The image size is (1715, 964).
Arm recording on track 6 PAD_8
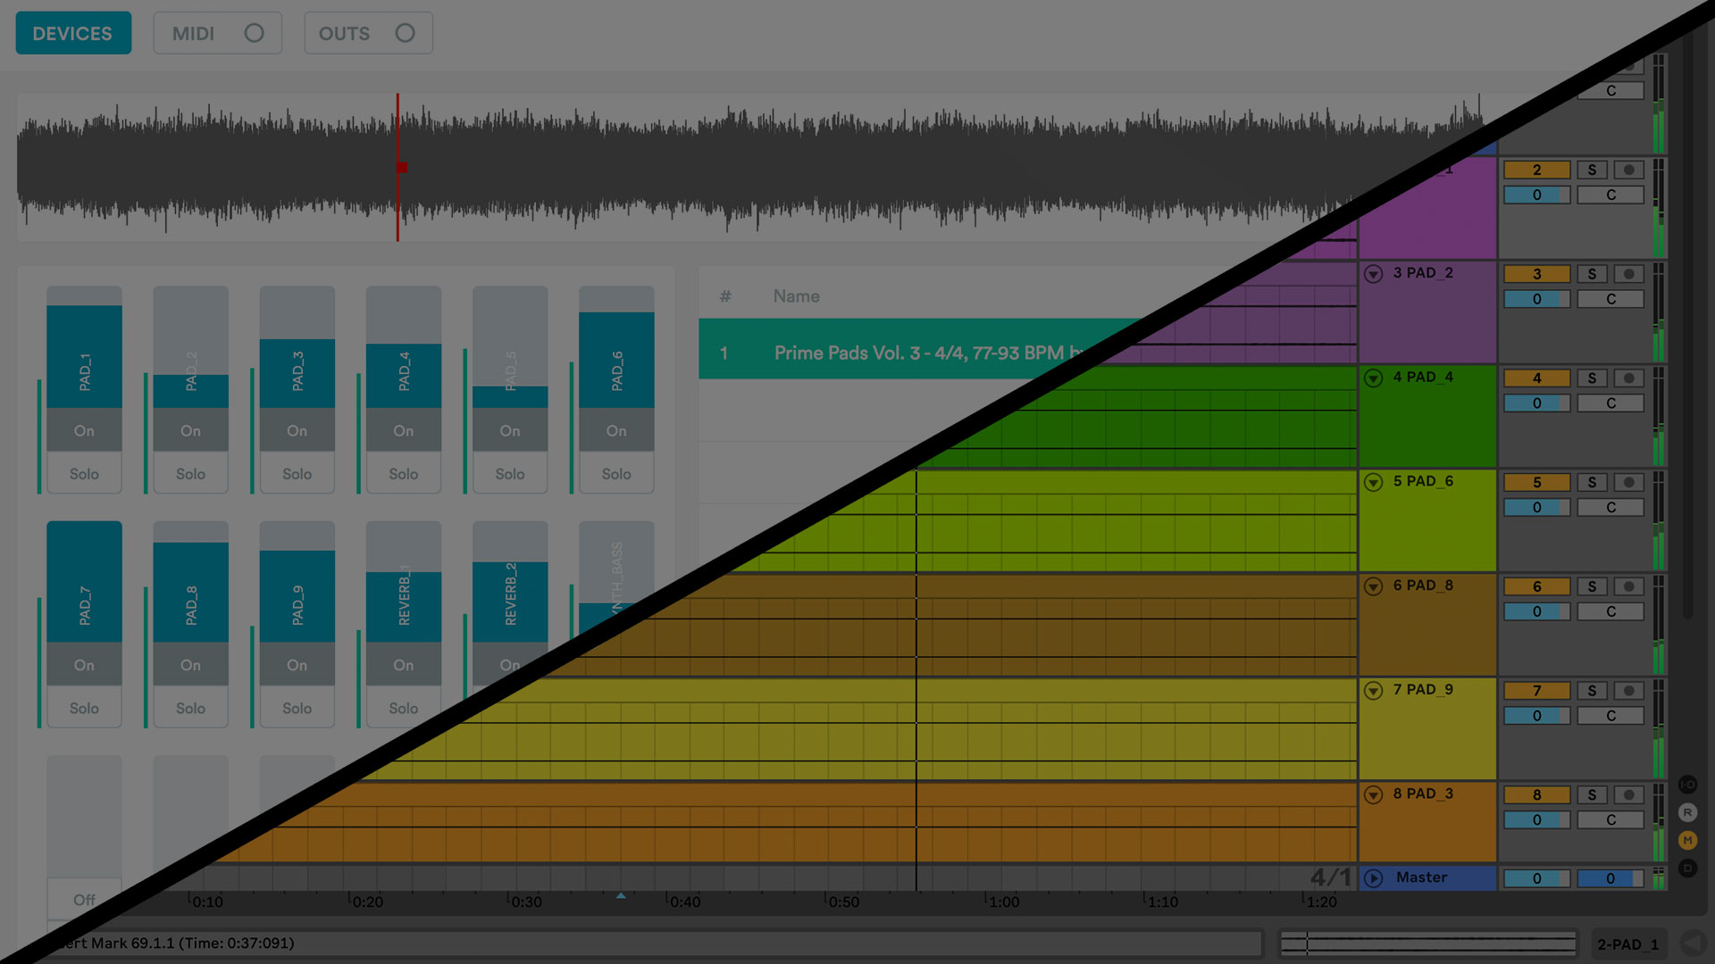[x=1629, y=586]
